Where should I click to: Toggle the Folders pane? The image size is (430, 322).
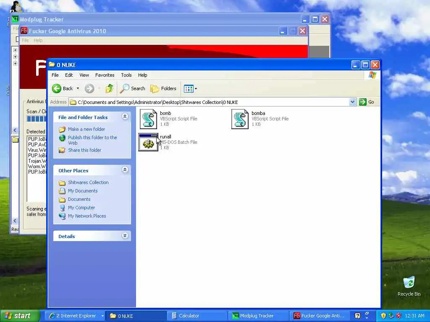(163, 88)
